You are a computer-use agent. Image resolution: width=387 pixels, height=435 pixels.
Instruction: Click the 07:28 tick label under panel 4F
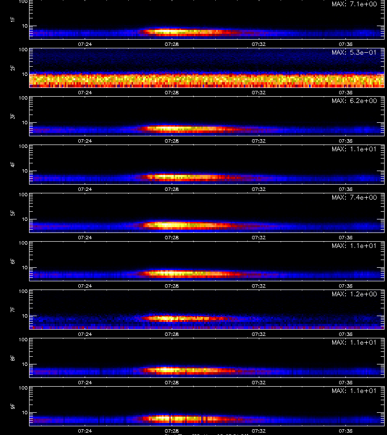[x=172, y=189]
